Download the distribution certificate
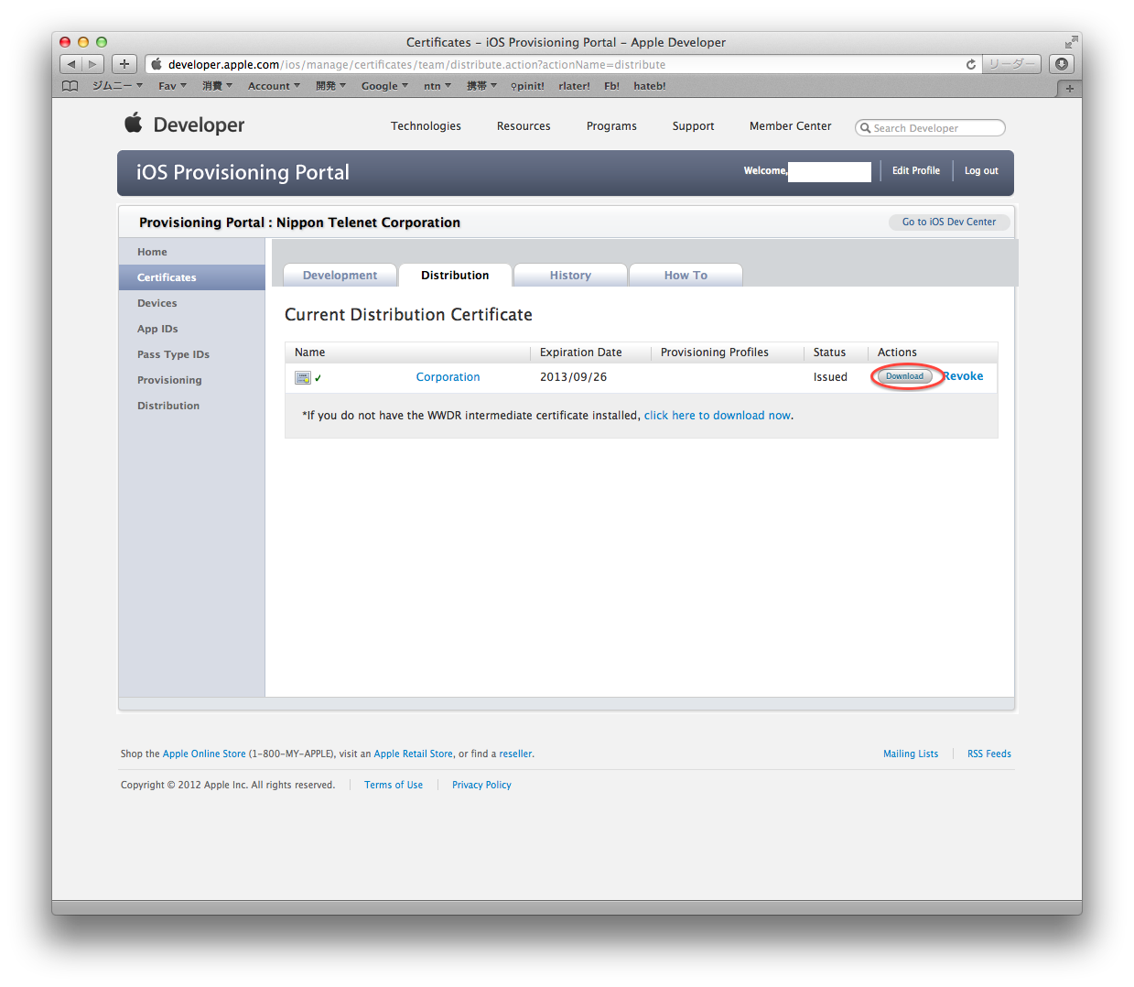Screen dimensions: 1134x987 [904, 376]
